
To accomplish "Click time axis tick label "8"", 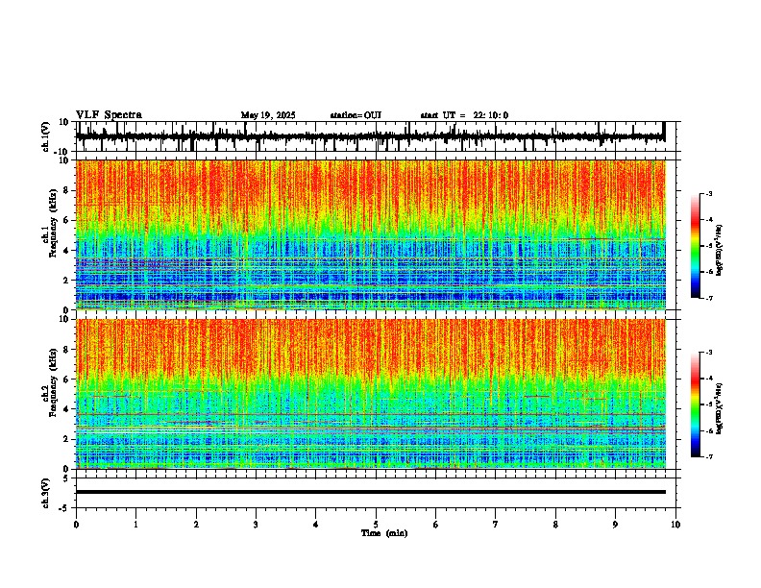I will pos(555,525).
